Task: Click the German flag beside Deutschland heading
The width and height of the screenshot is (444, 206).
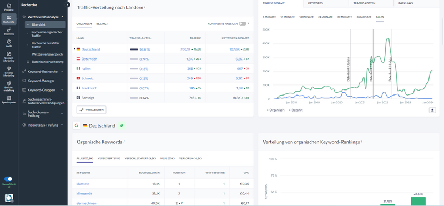Action: point(85,125)
